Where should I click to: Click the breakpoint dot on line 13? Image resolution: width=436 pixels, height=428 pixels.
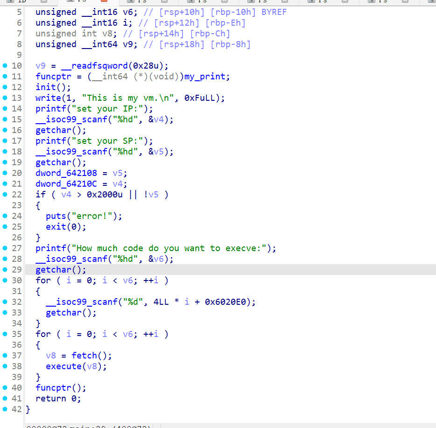pos(5,98)
